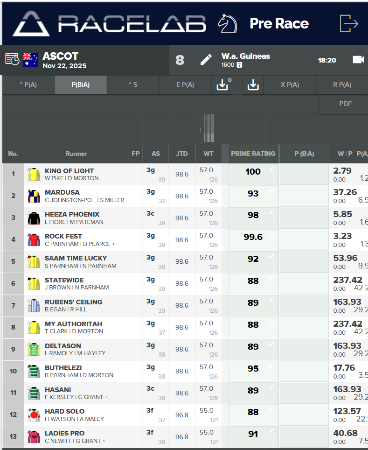Viewport: 368px width, 450px height.
Task: Click the PRIME RATING column header
Action: (x=253, y=154)
